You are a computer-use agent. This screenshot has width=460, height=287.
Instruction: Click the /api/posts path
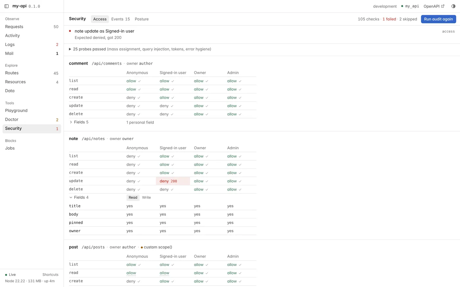(x=93, y=247)
